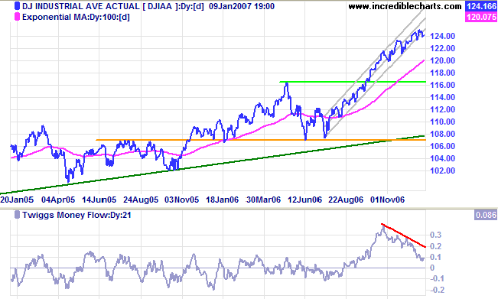Click the 01Nov06 date axis label
This screenshot has height=302, width=498.
click(388, 200)
